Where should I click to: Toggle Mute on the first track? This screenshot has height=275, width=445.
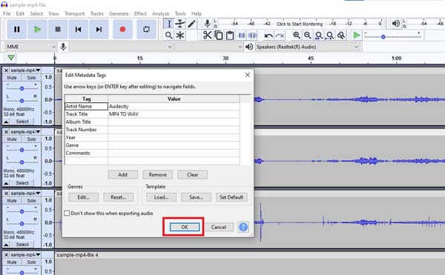point(12,78)
